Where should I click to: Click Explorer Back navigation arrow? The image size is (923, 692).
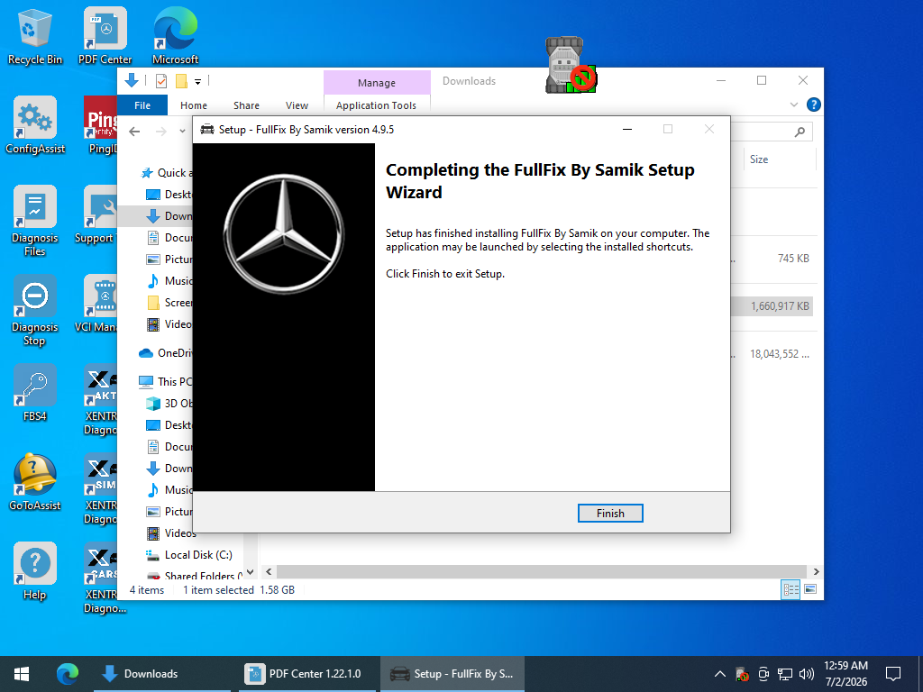click(135, 132)
